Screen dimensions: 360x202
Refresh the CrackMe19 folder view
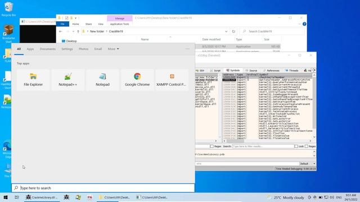click(x=233, y=31)
